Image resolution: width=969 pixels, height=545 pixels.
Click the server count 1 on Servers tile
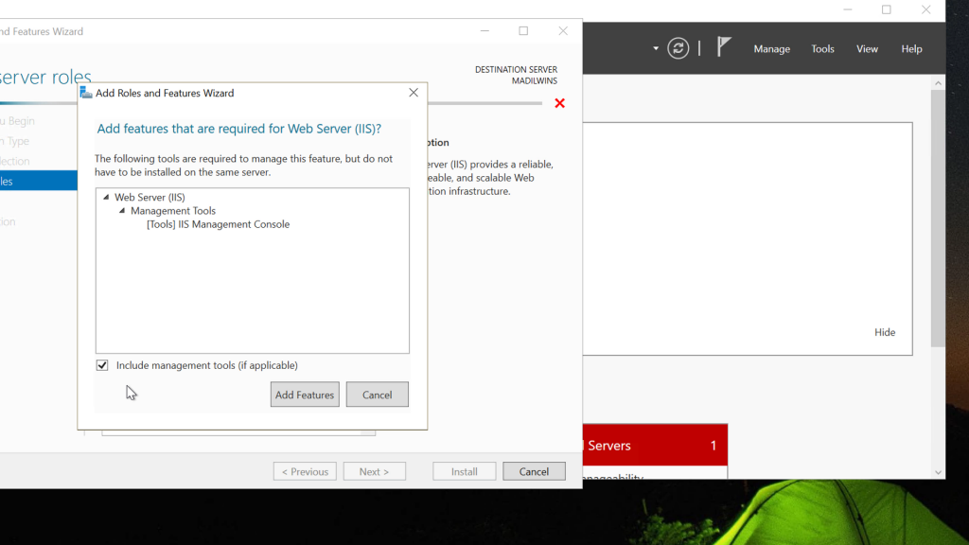[714, 446]
